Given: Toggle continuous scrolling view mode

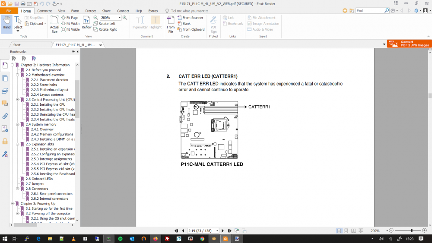Looking at the screenshot, I should 346,230.
